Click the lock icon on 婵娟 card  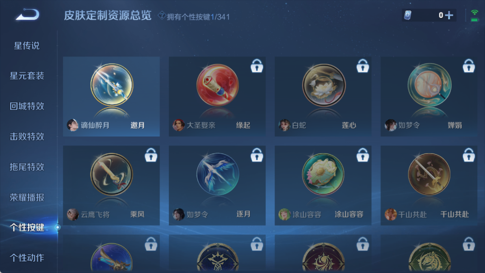point(469,66)
